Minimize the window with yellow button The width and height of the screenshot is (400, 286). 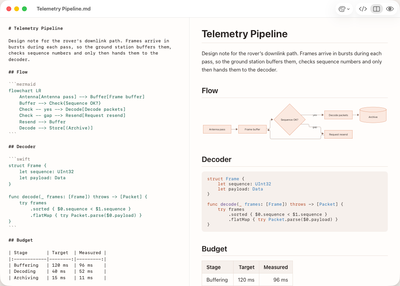tap(17, 9)
